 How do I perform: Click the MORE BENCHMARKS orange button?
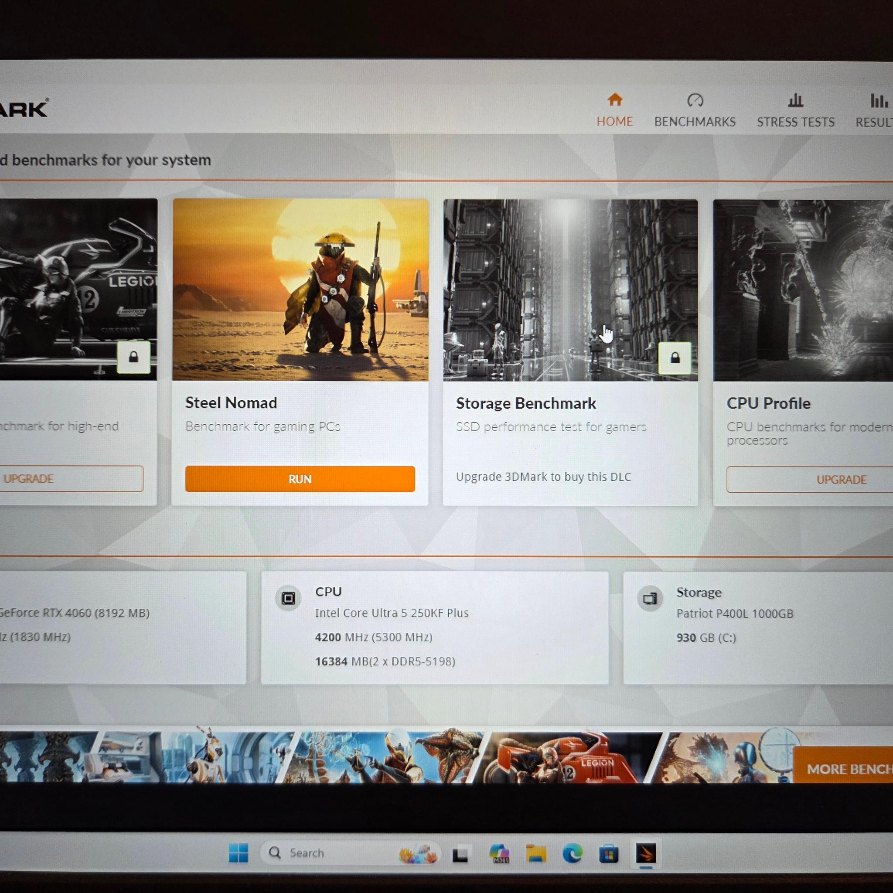843,768
